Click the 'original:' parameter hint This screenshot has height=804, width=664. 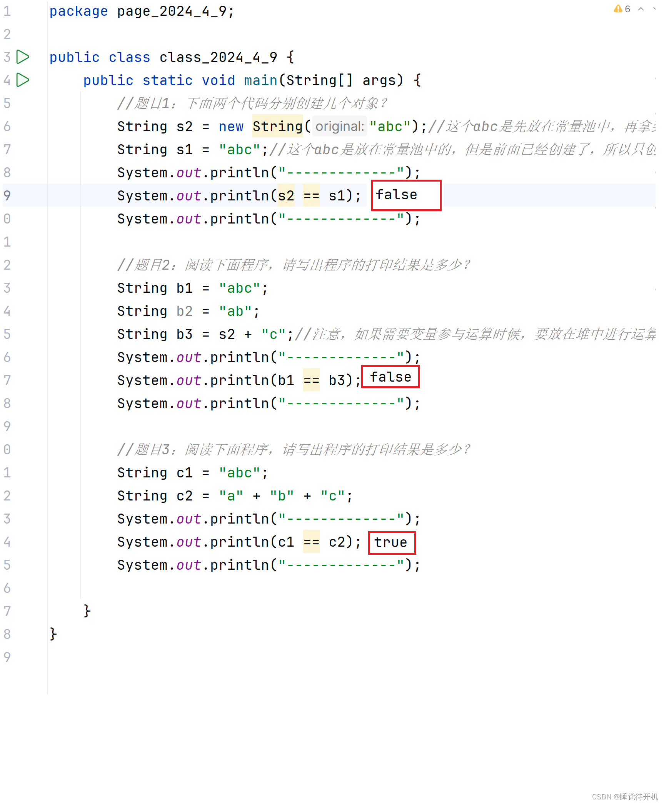coord(340,126)
